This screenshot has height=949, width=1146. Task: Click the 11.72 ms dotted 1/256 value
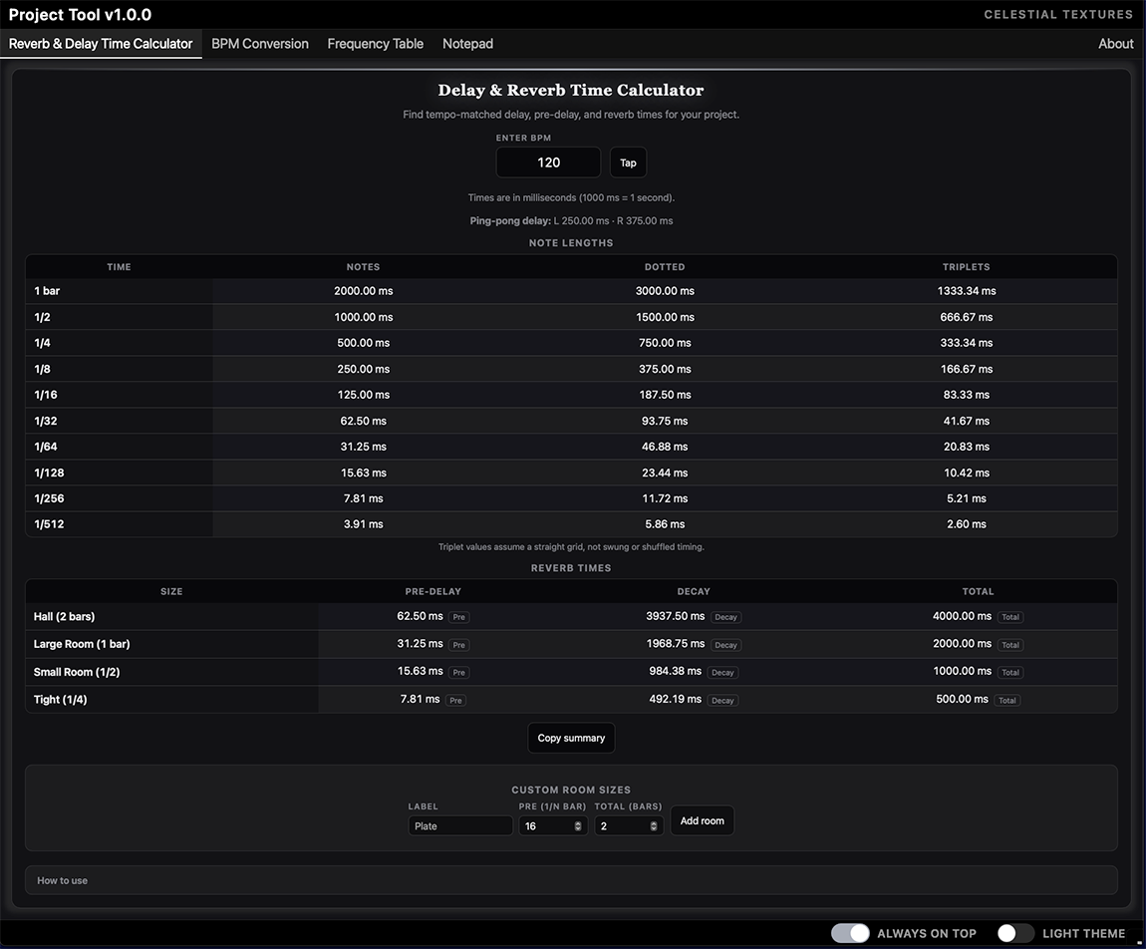(665, 498)
